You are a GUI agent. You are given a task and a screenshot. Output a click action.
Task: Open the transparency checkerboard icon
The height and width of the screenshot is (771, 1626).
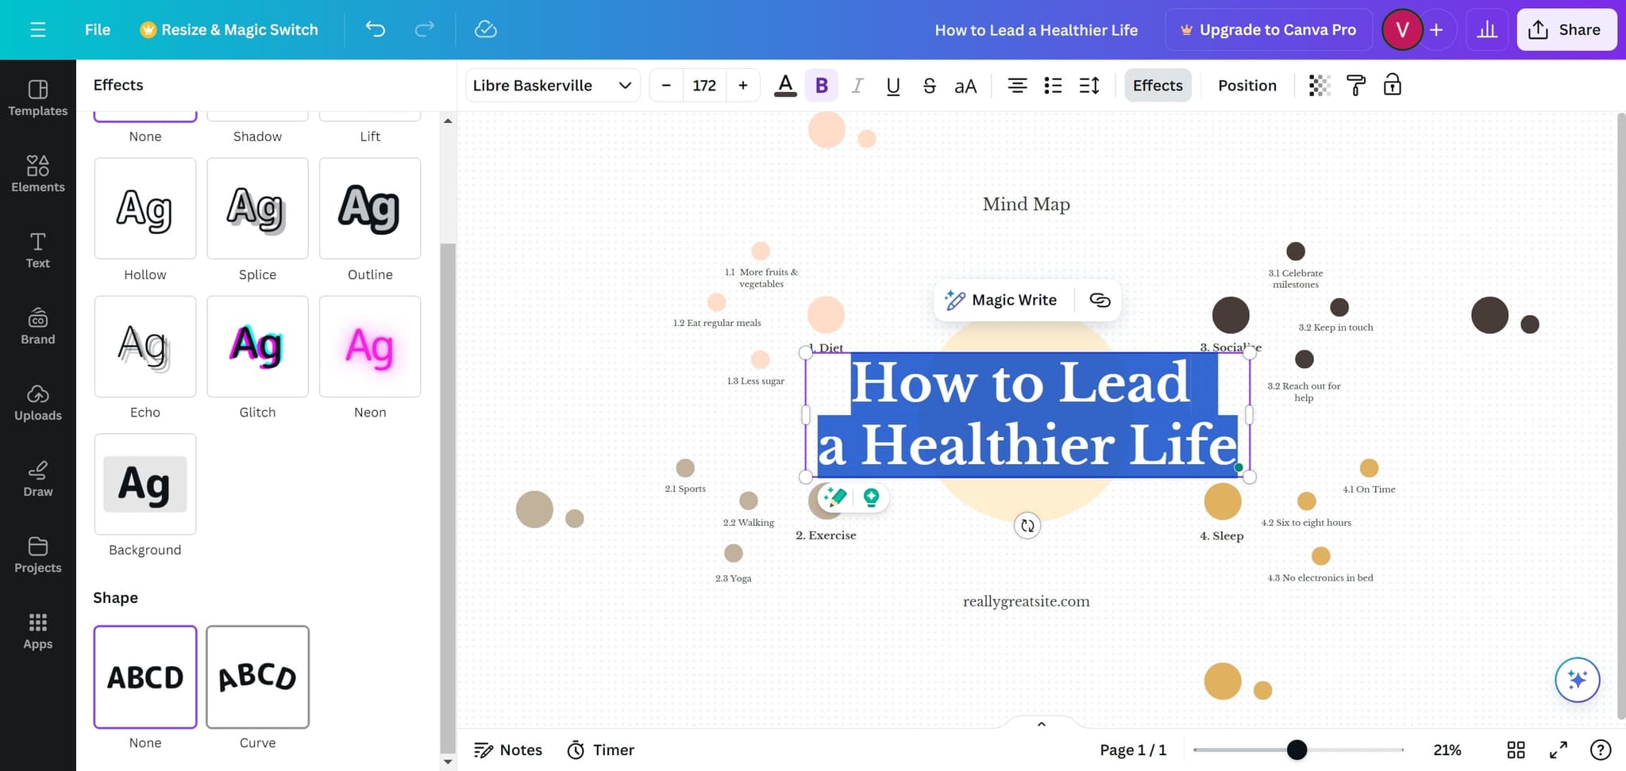point(1319,85)
